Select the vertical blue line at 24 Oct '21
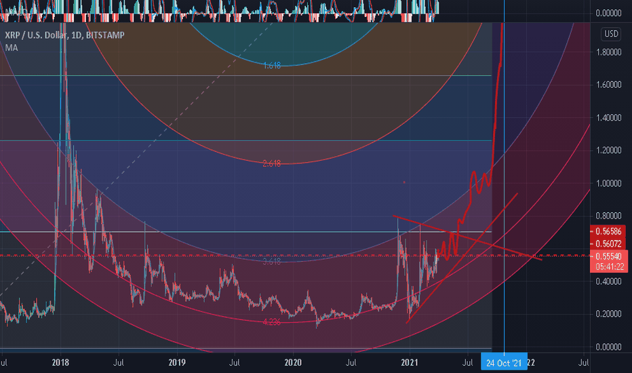This screenshot has height=373, width=632. tap(504, 178)
